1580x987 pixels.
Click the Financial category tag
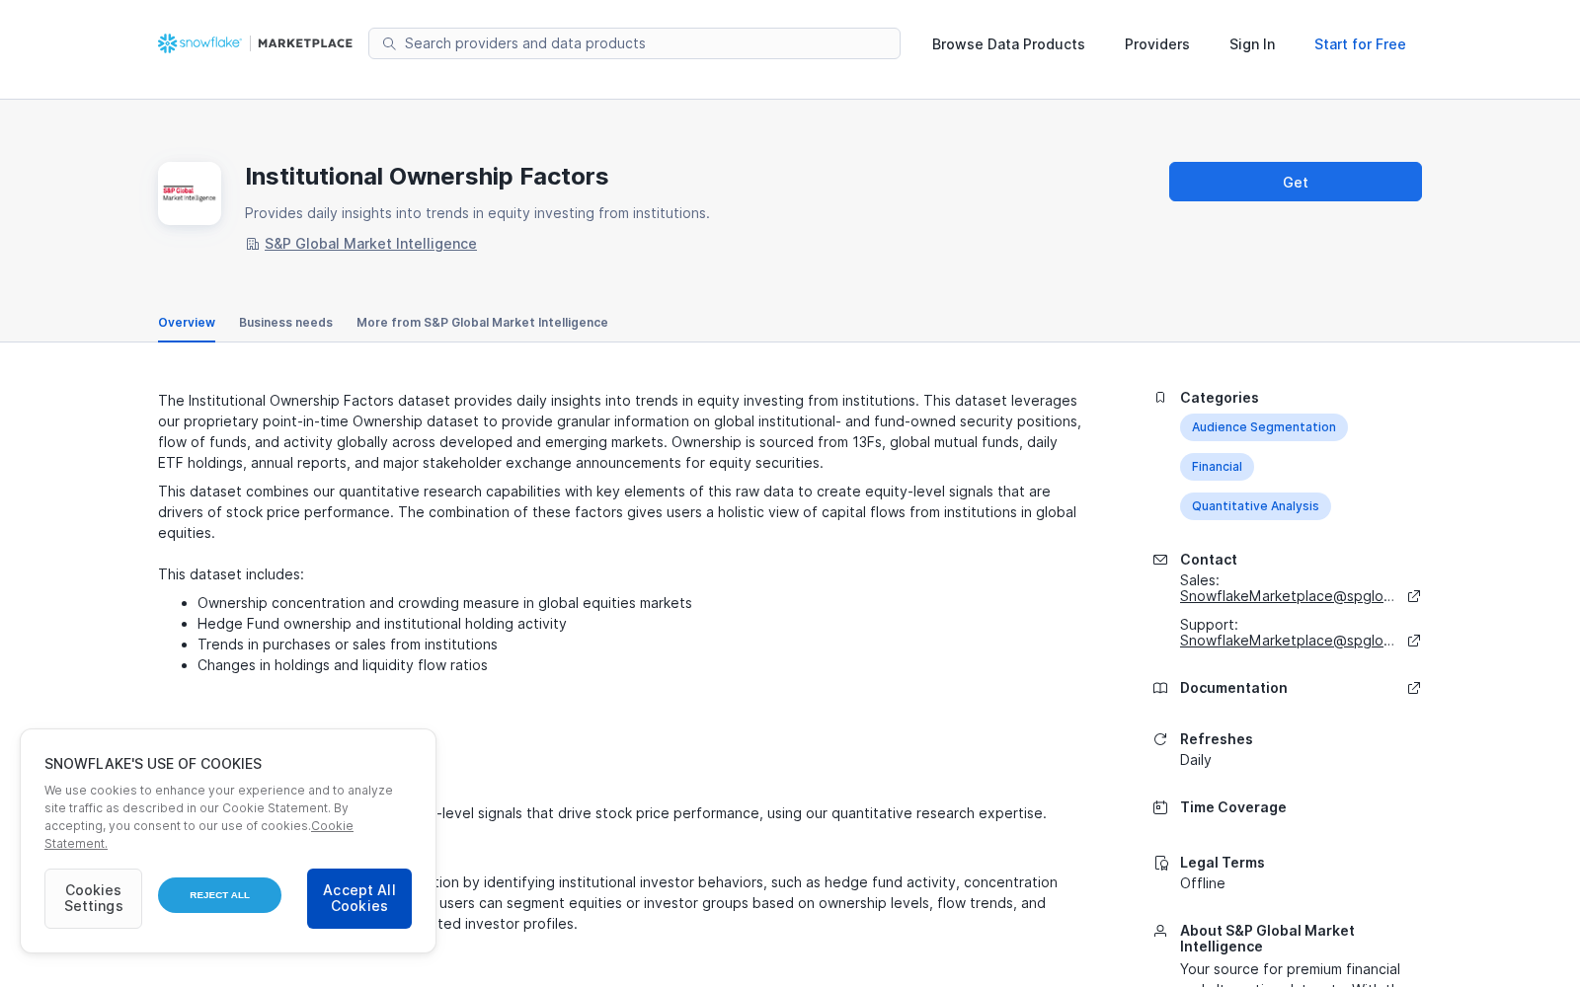(x=1217, y=467)
